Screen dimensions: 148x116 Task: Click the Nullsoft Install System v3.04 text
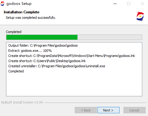(22, 102)
